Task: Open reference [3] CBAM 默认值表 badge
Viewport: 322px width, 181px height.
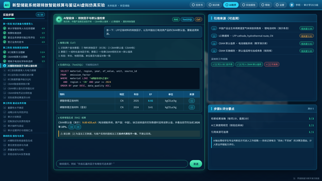Action: (214, 44)
